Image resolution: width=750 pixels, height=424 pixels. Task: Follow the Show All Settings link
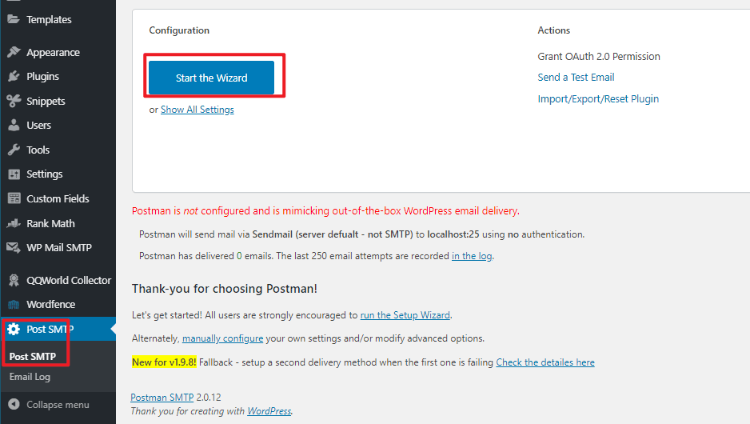197,110
